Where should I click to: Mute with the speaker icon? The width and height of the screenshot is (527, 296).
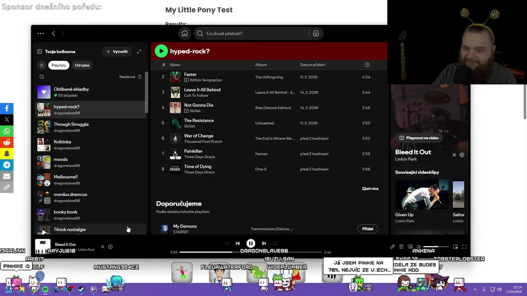[419, 247]
